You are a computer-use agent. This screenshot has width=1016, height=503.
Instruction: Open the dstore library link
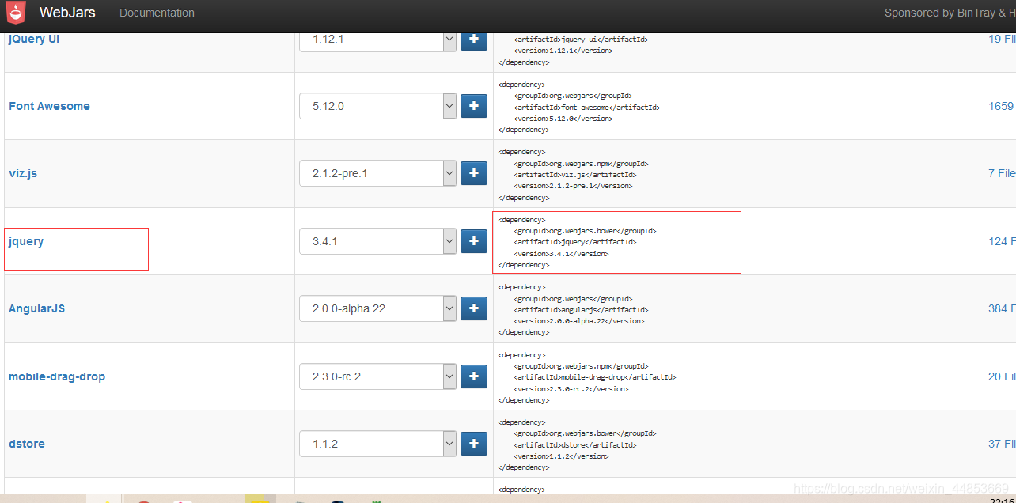(x=27, y=444)
